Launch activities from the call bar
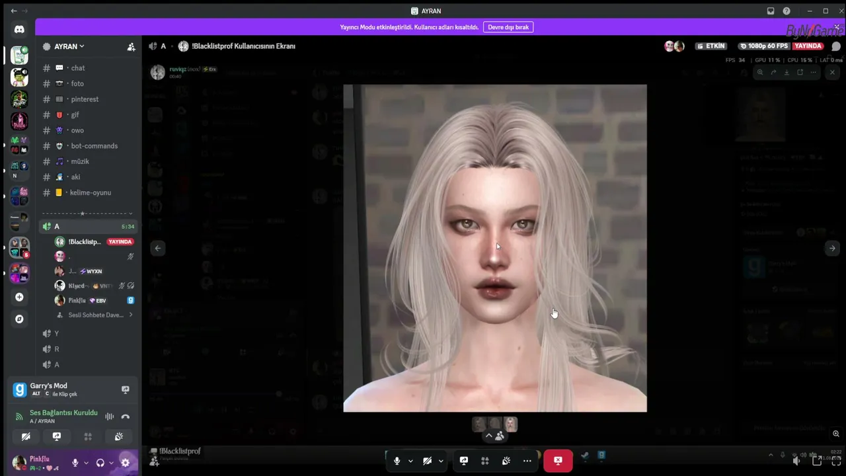 point(484,461)
